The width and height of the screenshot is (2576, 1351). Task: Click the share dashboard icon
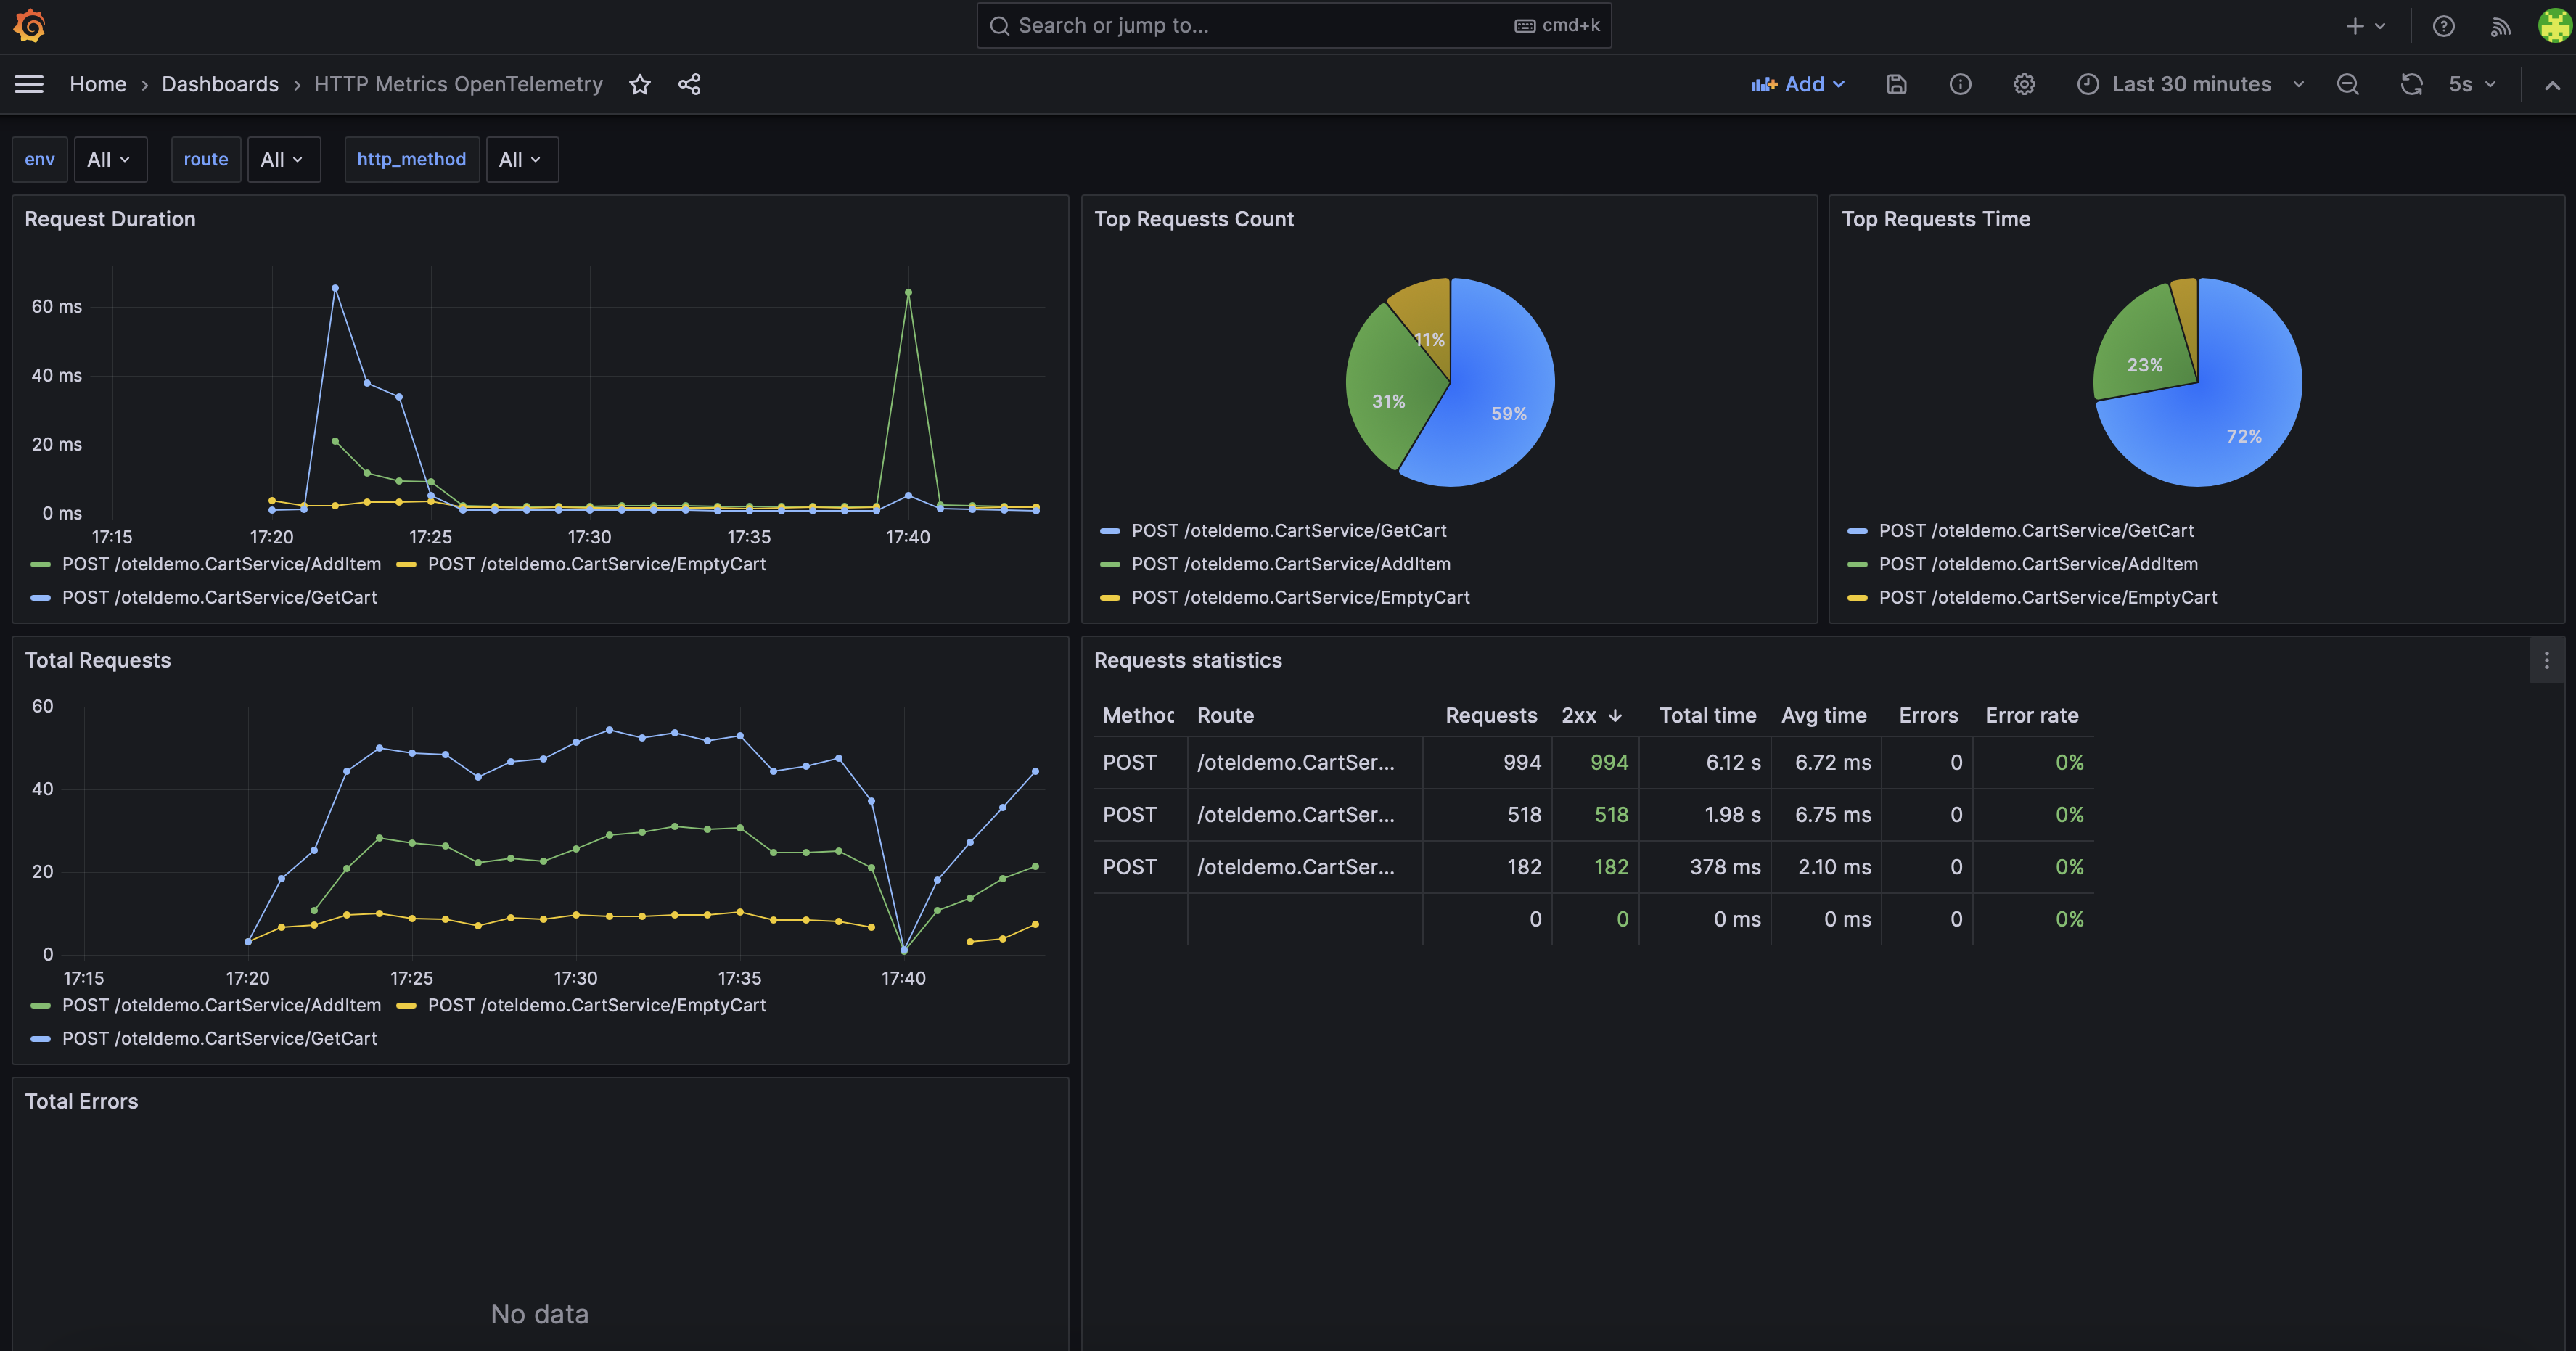689,85
